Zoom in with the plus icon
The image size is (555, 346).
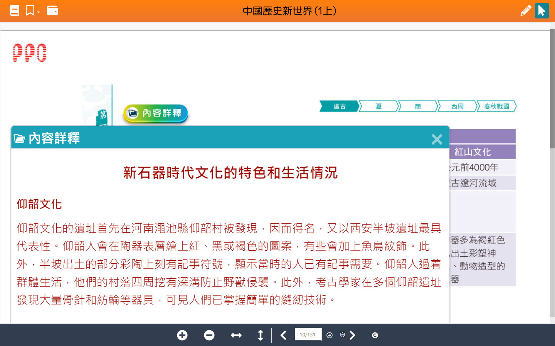coord(182,335)
